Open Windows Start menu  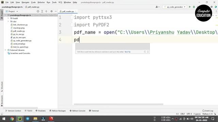pyautogui.click(x=4, y=119)
